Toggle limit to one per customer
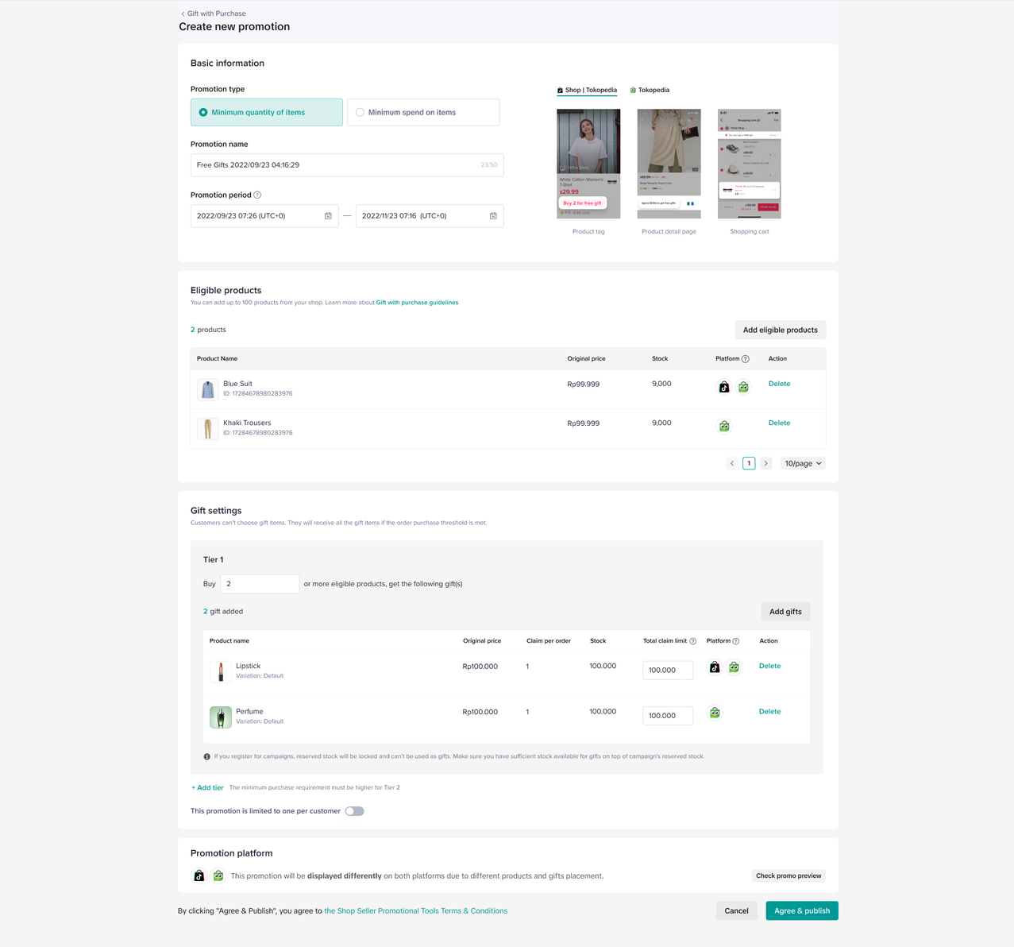 (x=355, y=811)
